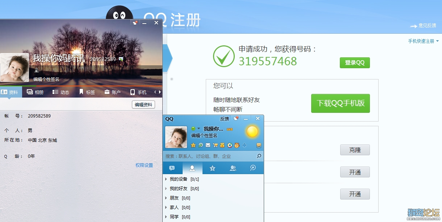Click the truncated nickname in QQ main panel
The width and height of the screenshot is (442, 222).
click(213, 129)
